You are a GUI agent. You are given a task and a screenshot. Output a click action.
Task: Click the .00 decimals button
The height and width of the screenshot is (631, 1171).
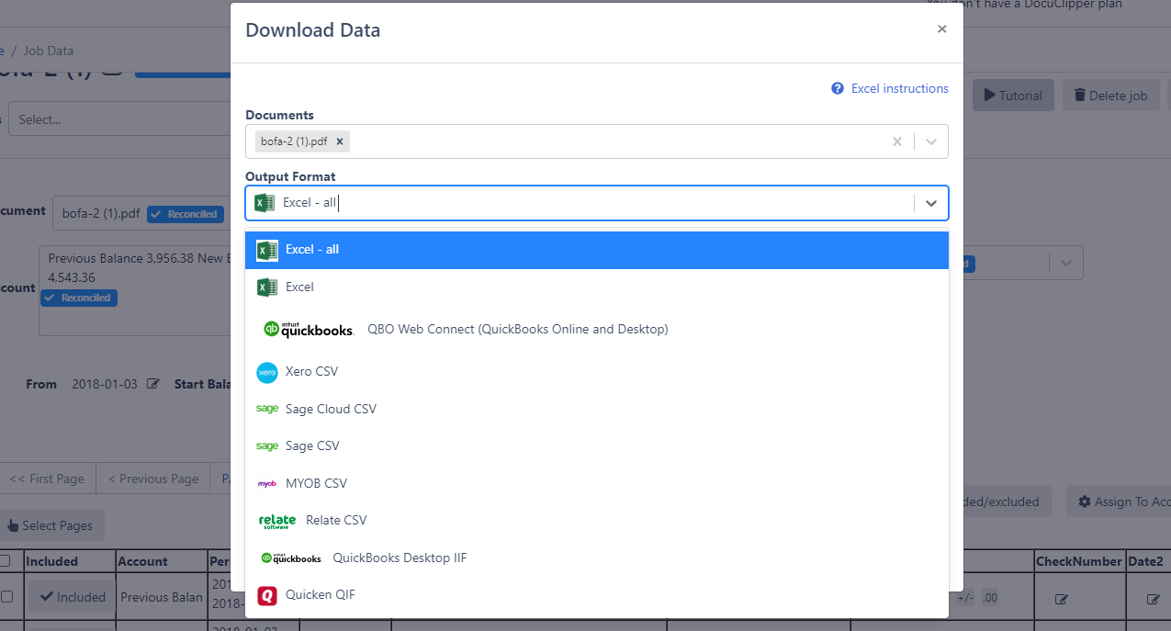click(x=989, y=598)
